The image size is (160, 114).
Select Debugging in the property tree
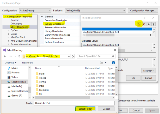click(16, 24)
